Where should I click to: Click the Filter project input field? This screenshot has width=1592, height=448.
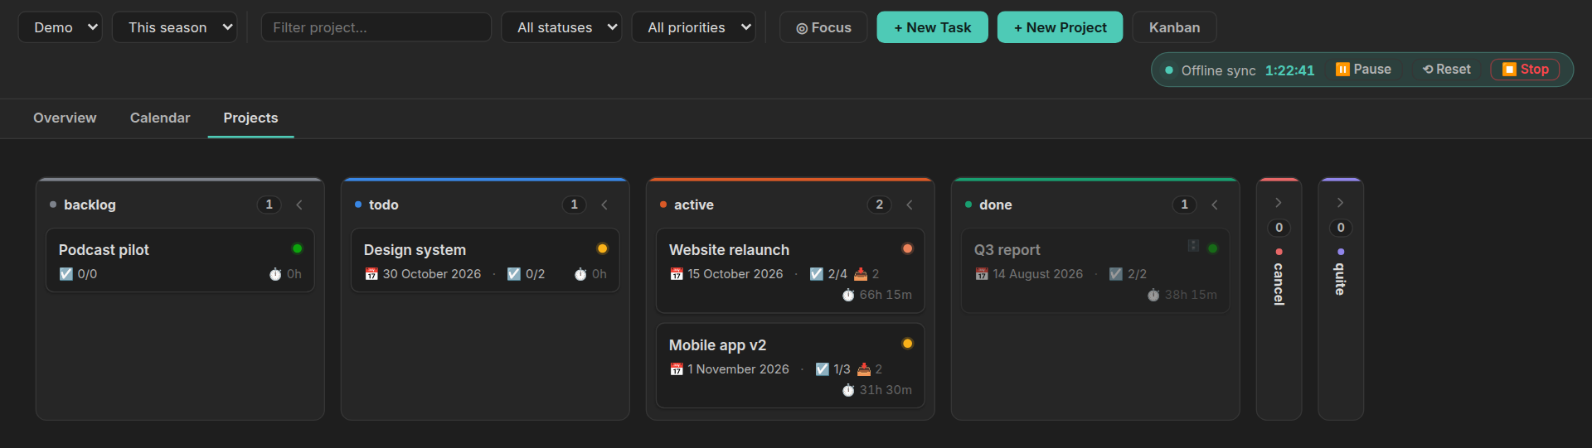(376, 27)
